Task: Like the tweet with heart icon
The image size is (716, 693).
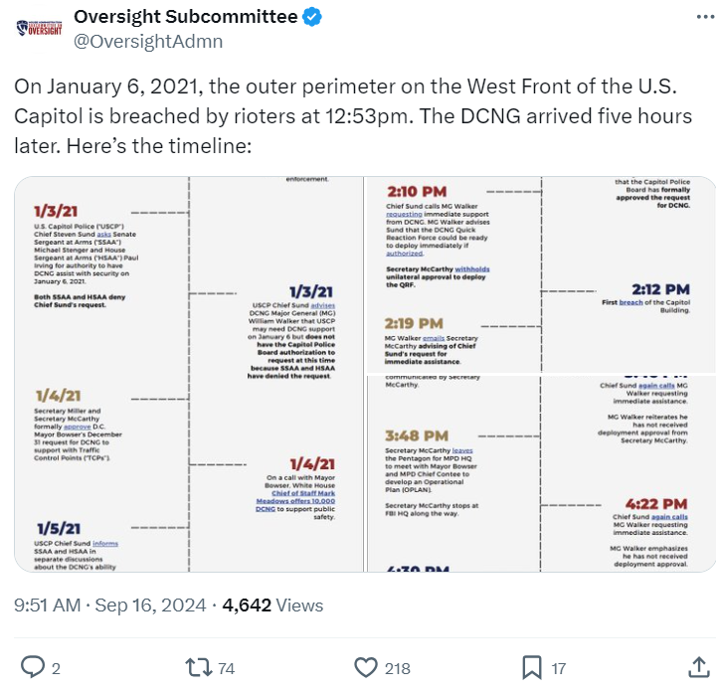Action: pyautogui.click(x=367, y=667)
